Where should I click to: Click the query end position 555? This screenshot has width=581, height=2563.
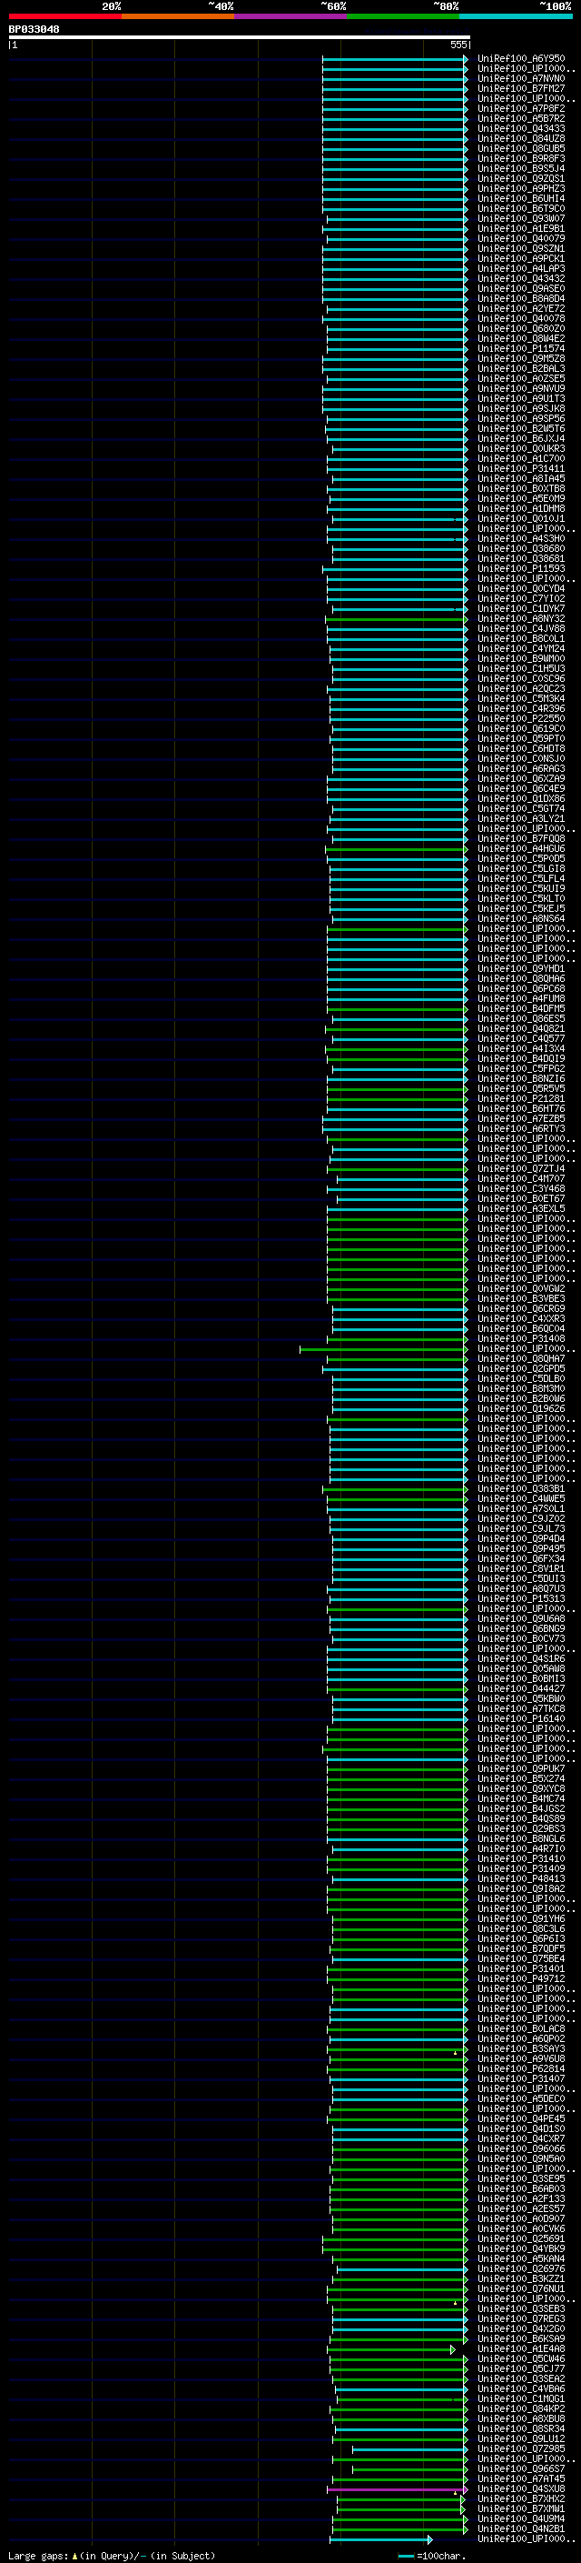(458, 45)
